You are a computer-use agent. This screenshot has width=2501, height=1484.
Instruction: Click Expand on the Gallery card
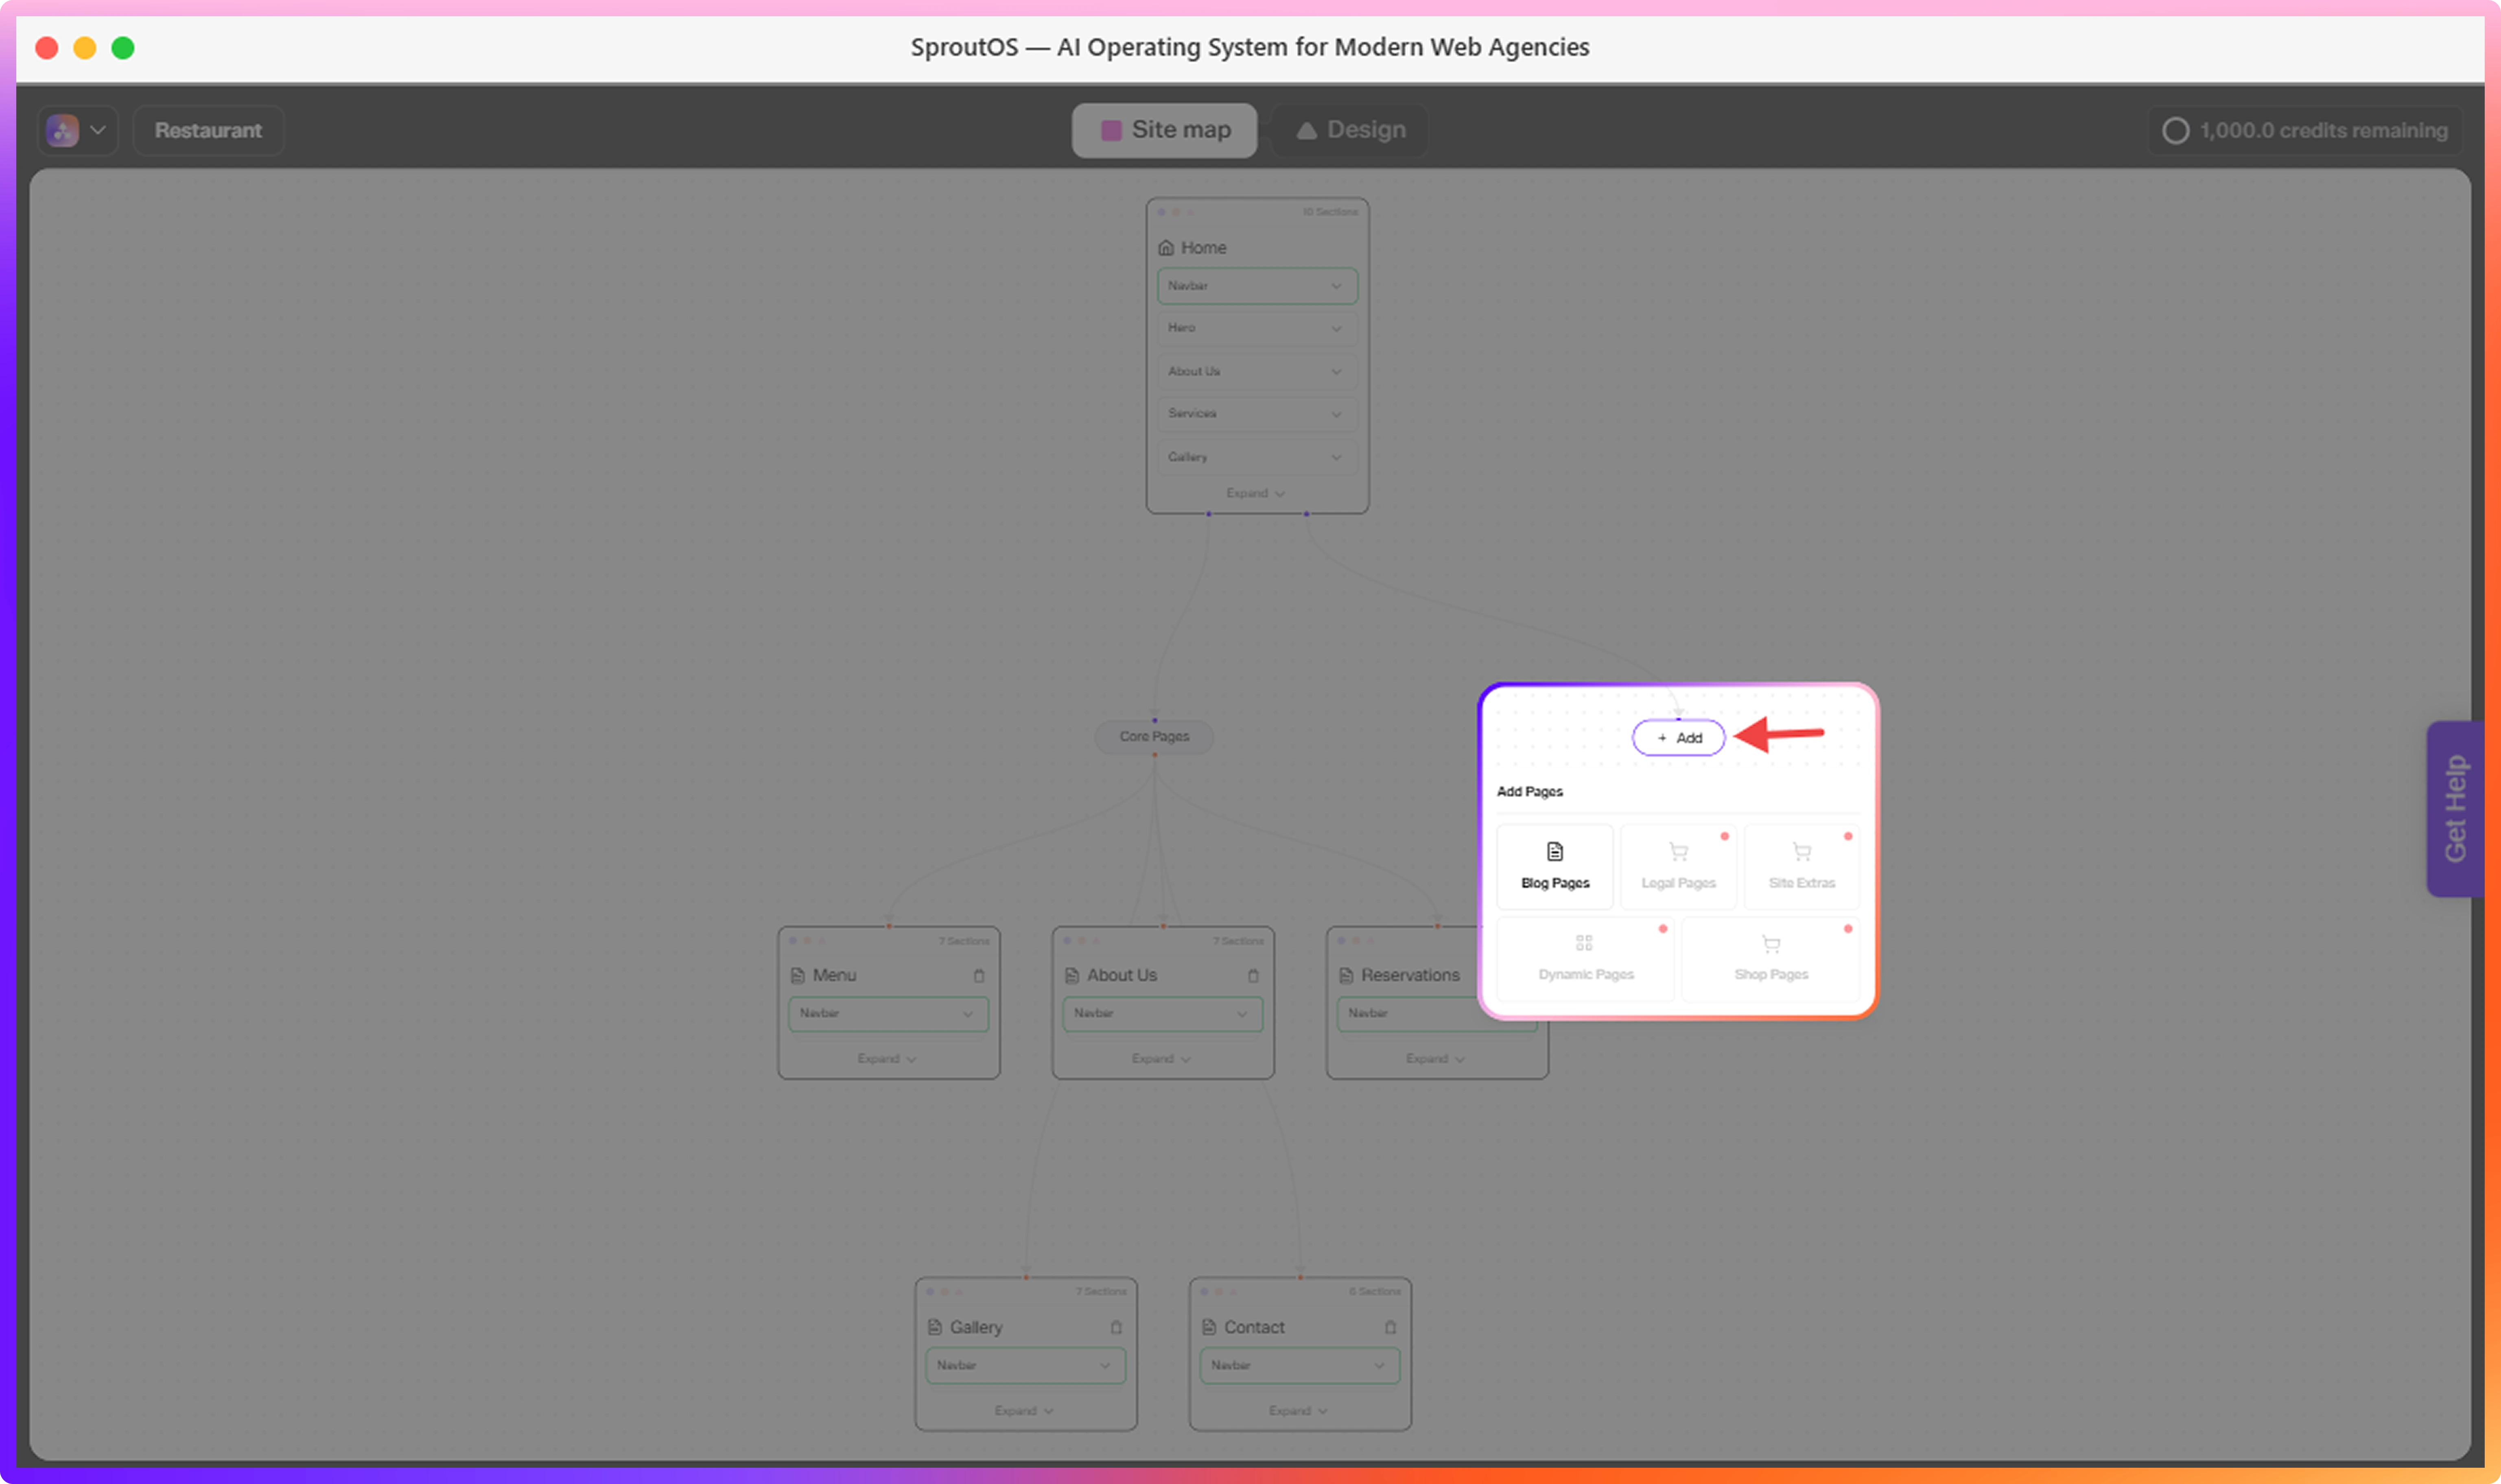1023,1411
